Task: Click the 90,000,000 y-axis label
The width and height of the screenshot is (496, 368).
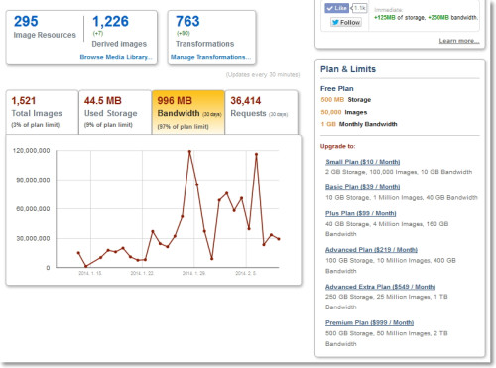Action: click(33, 180)
